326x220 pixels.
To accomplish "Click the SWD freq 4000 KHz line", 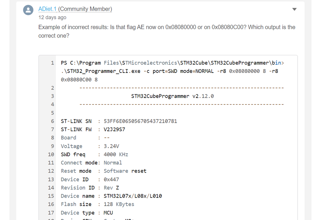I will tap(94, 155).
